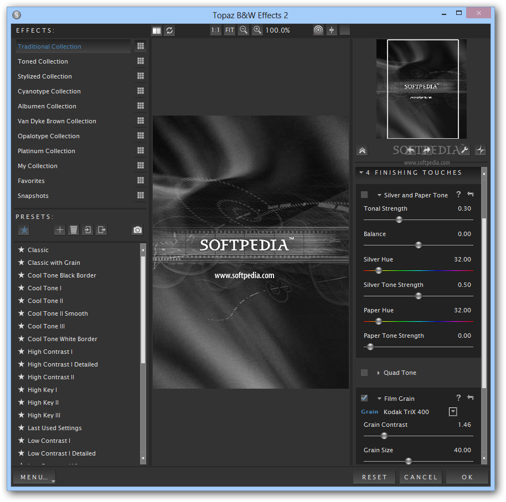The image size is (506, 502).
Task: Open grid view for Albumen Collection
Action: point(141,106)
